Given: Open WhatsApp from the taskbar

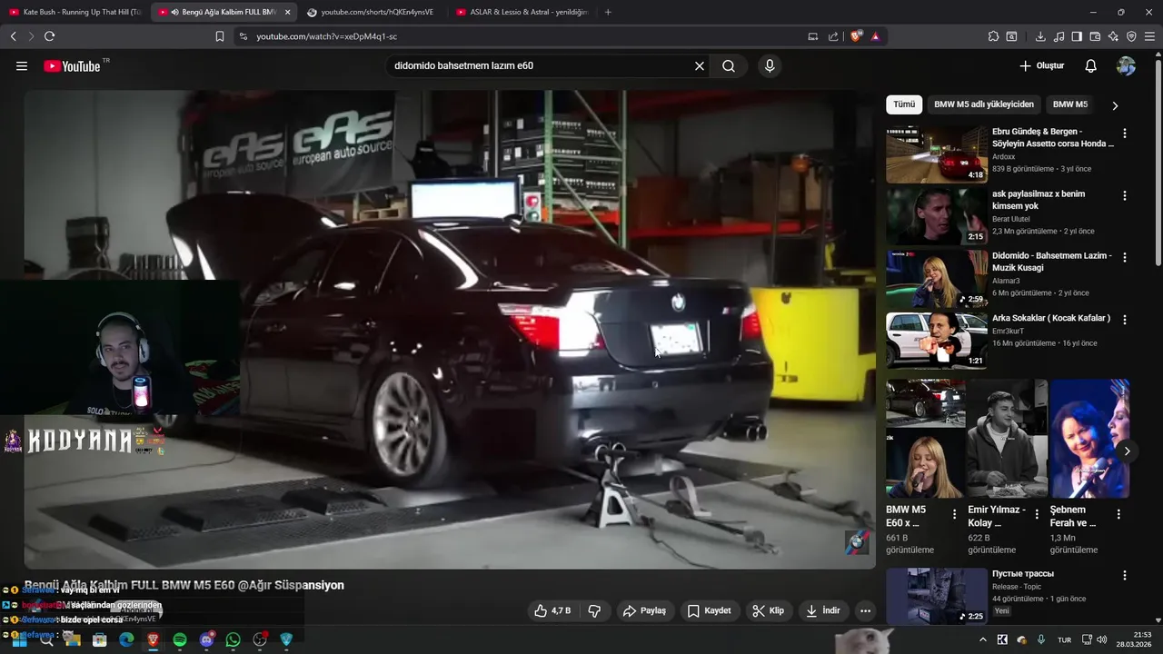Looking at the screenshot, I should pyautogui.click(x=234, y=639).
